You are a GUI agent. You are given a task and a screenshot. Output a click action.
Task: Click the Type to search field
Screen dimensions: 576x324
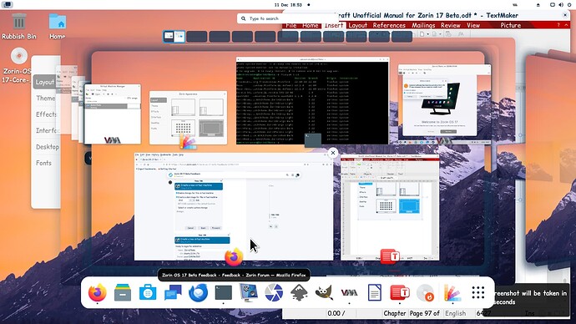coord(287,18)
